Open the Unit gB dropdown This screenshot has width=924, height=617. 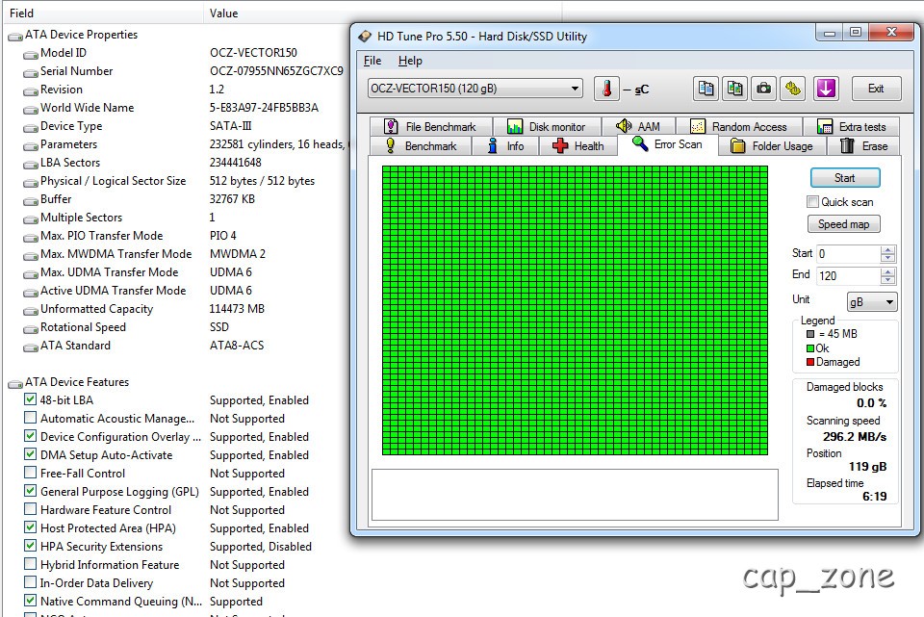(x=872, y=302)
